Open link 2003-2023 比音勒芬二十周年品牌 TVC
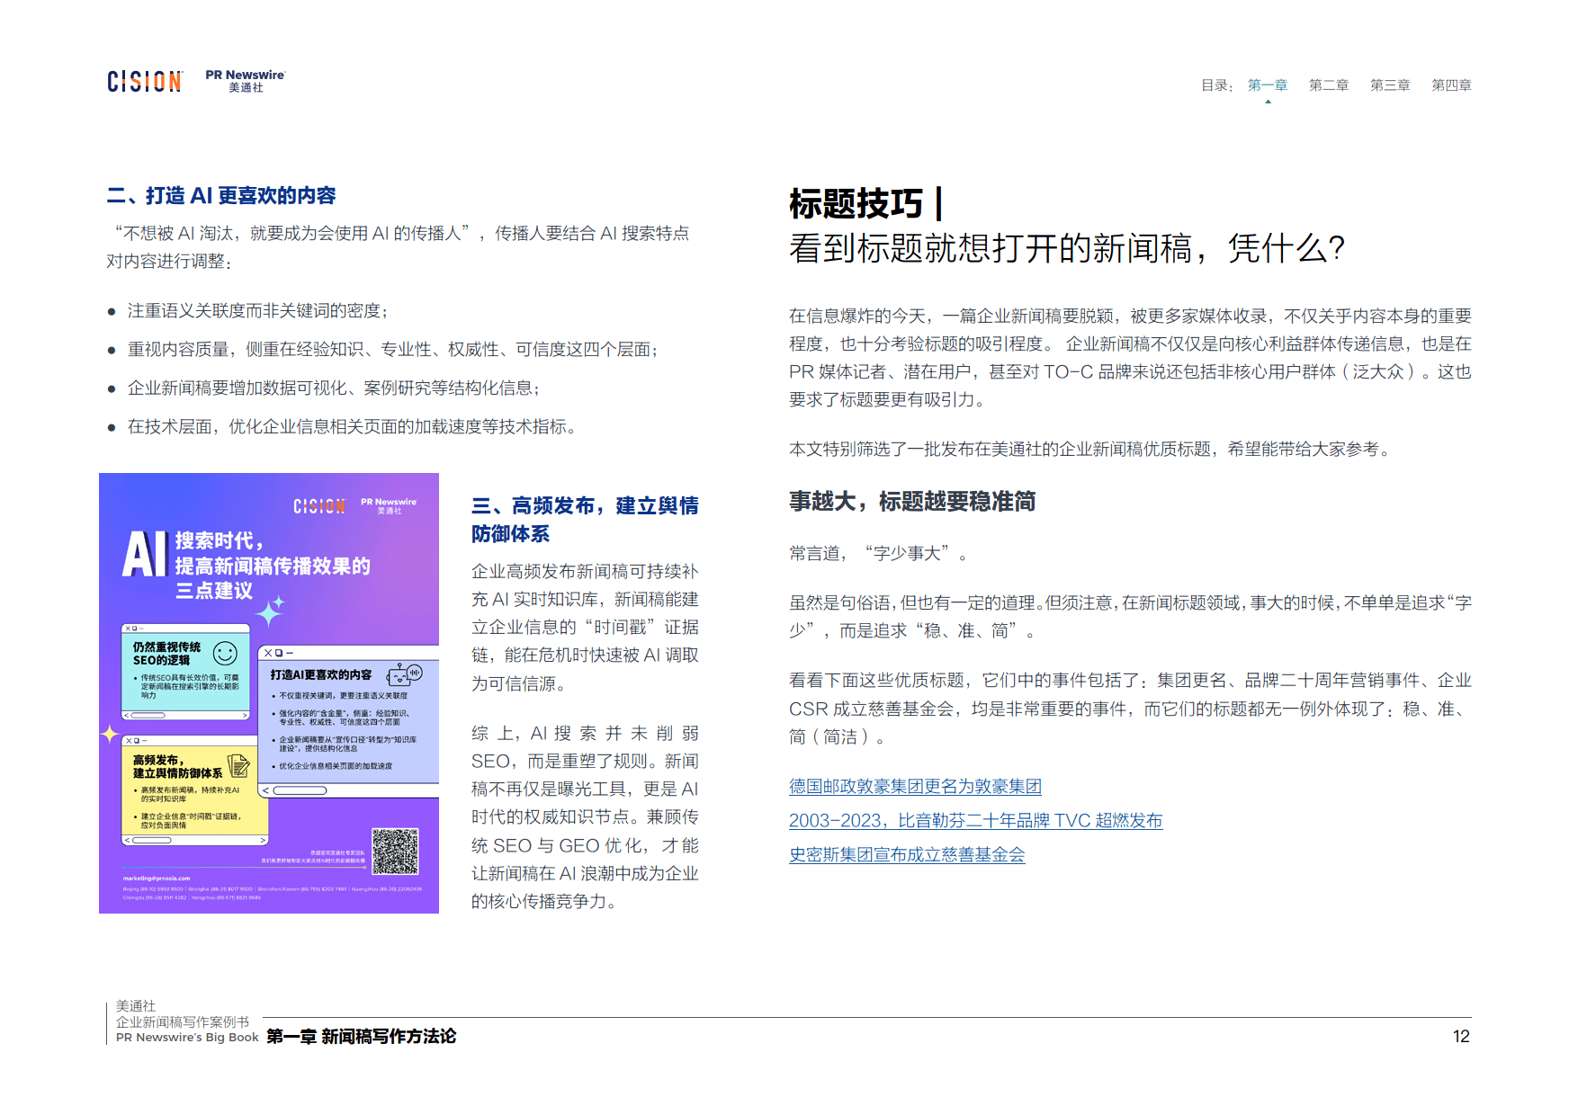This screenshot has height=1115, width=1578. [x=976, y=821]
